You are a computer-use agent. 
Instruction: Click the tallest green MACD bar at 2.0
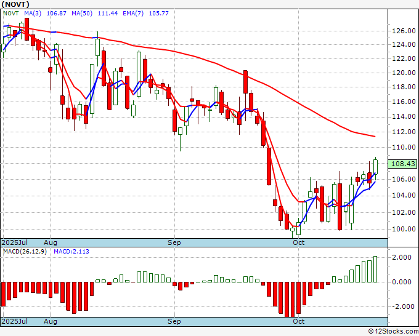coord(375,270)
